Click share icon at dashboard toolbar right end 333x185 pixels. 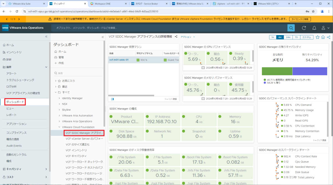tap(329, 37)
